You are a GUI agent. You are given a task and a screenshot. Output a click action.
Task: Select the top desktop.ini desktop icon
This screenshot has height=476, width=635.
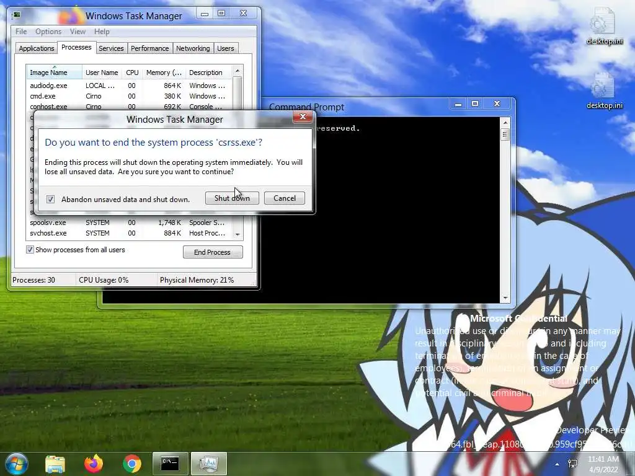point(604,26)
